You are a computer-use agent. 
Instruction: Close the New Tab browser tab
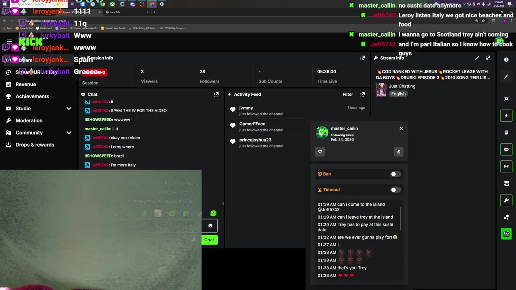pos(148,12)
